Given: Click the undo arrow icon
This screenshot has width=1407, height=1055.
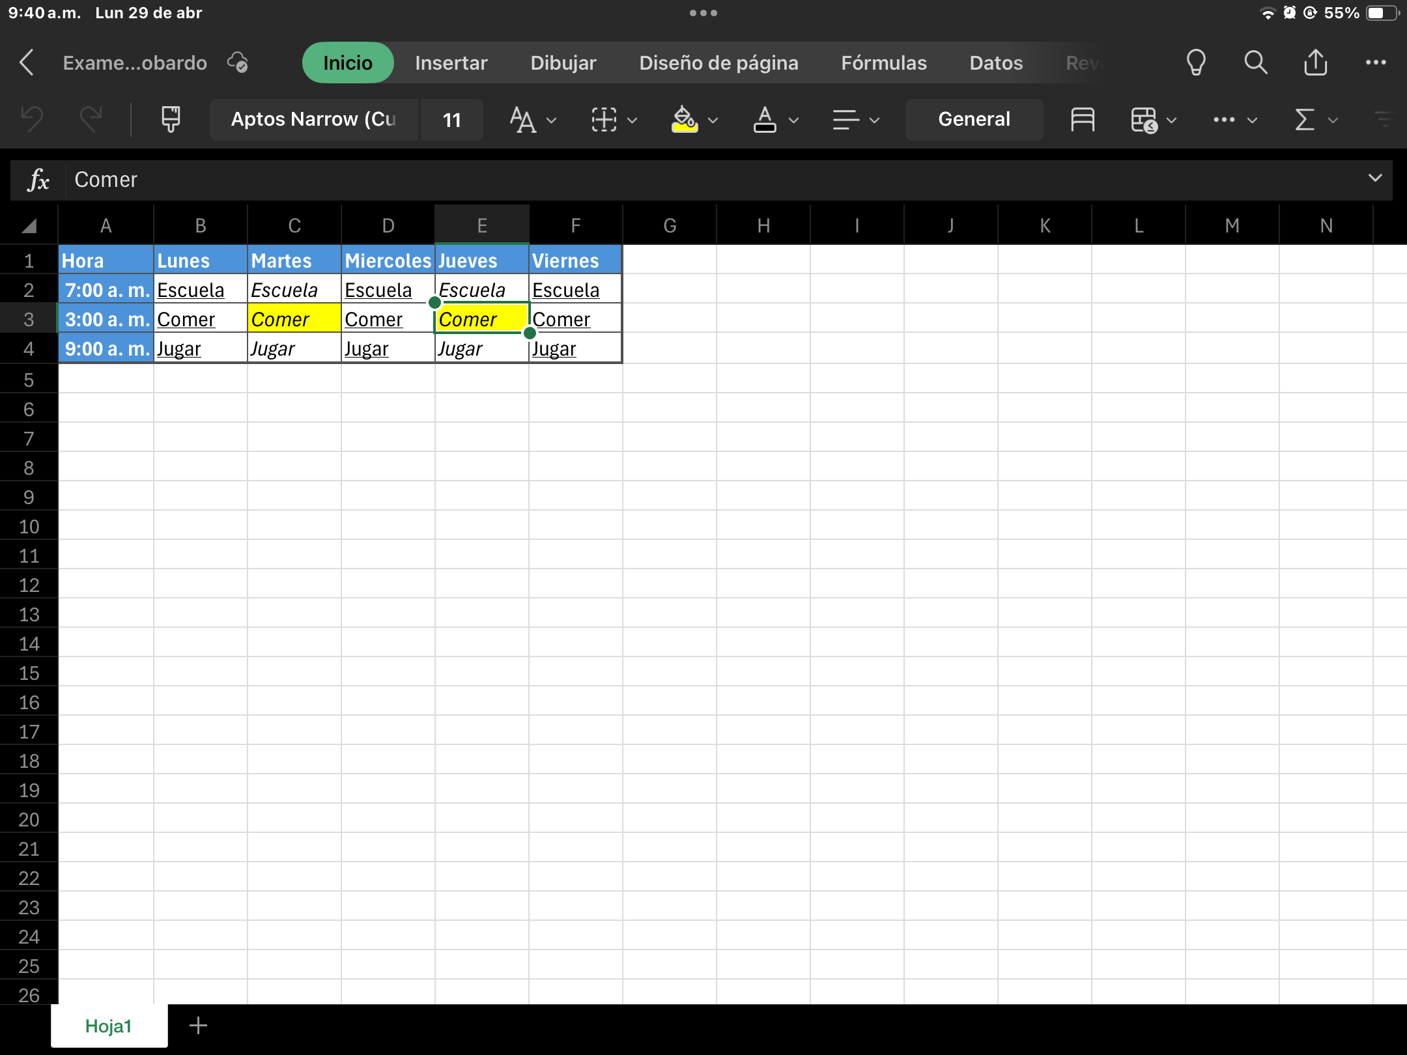Looking at the screenshot, I should (x=32, y=119).
